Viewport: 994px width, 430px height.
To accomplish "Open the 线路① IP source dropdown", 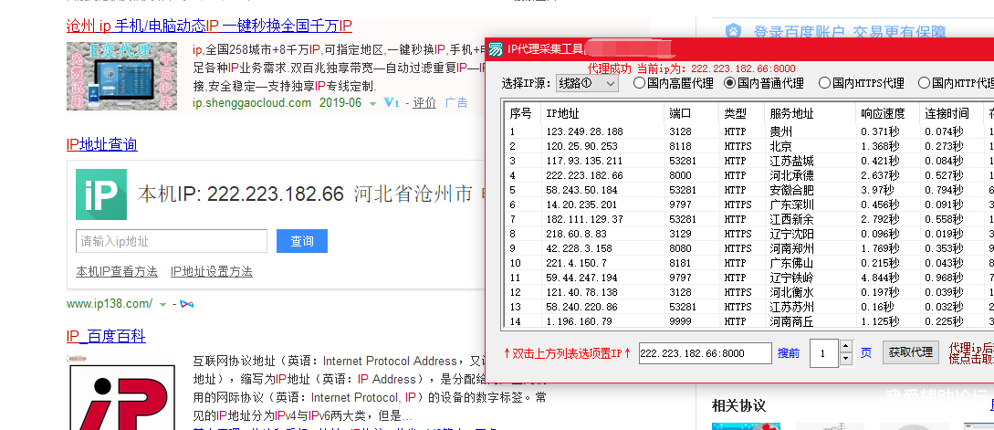I will 587,83.
